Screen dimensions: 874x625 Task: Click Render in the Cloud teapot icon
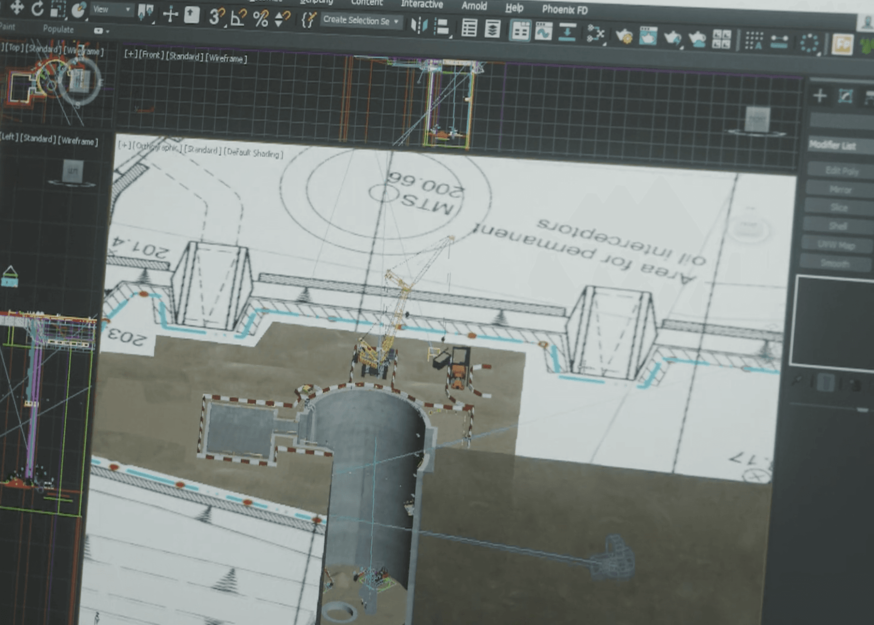pyautogui.click(x=697, y=38)
